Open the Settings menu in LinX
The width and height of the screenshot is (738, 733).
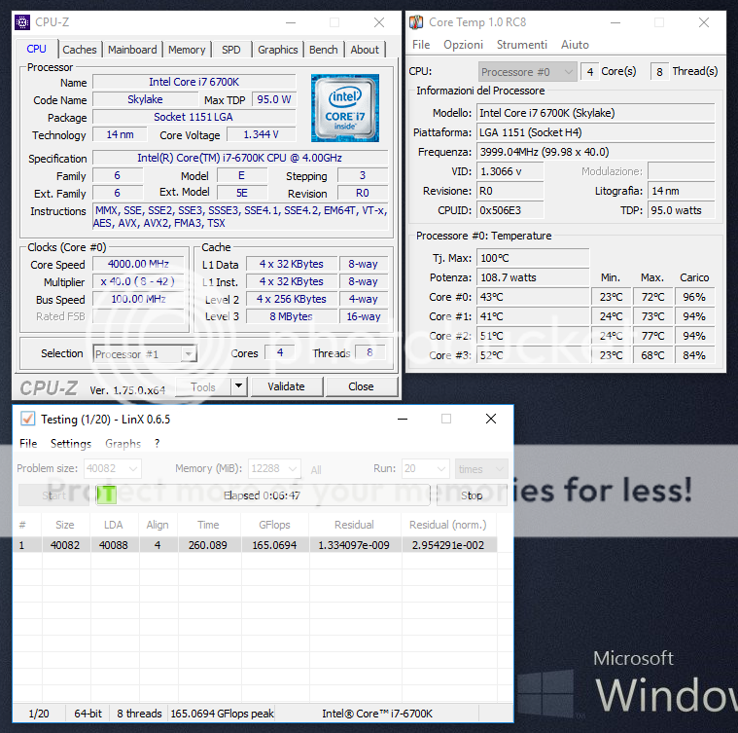71,444
